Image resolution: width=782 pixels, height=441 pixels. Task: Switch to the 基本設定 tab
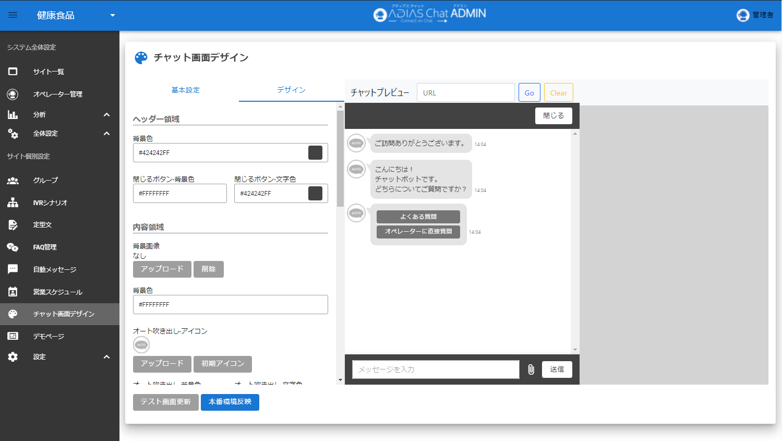click(x=186, y=90)
